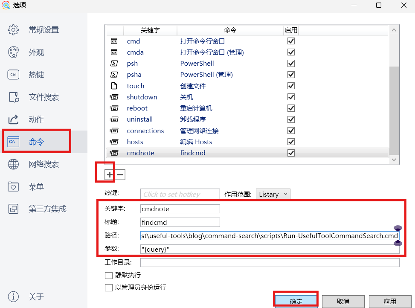Sort by the 关键字 column header
This screenshot has height=308, width=415.
150,30
